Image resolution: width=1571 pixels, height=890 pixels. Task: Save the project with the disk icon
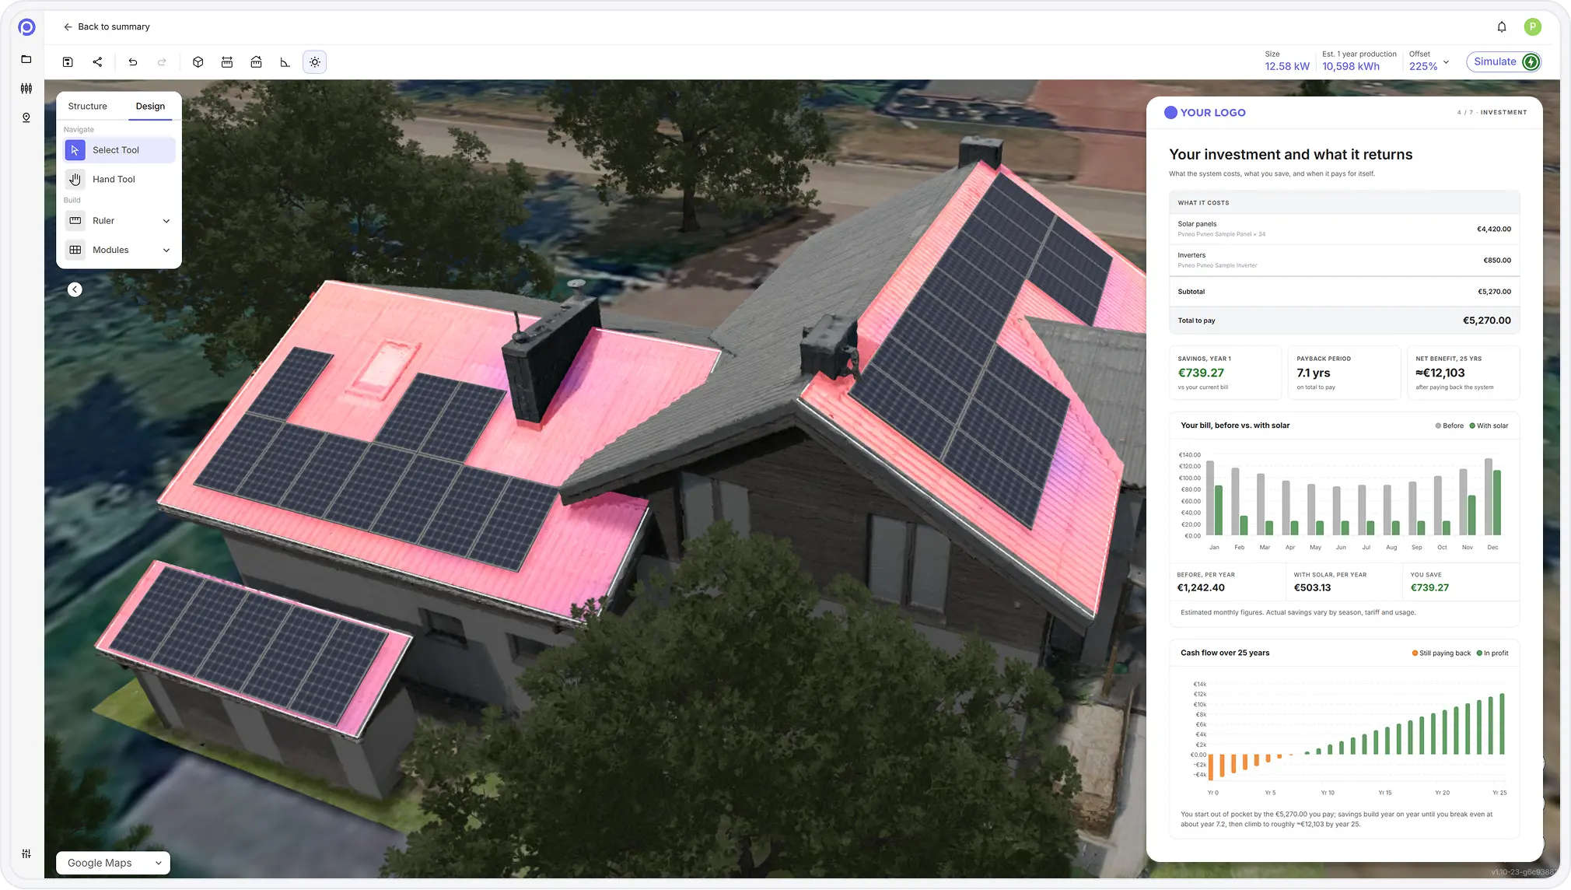pos(68,62)
